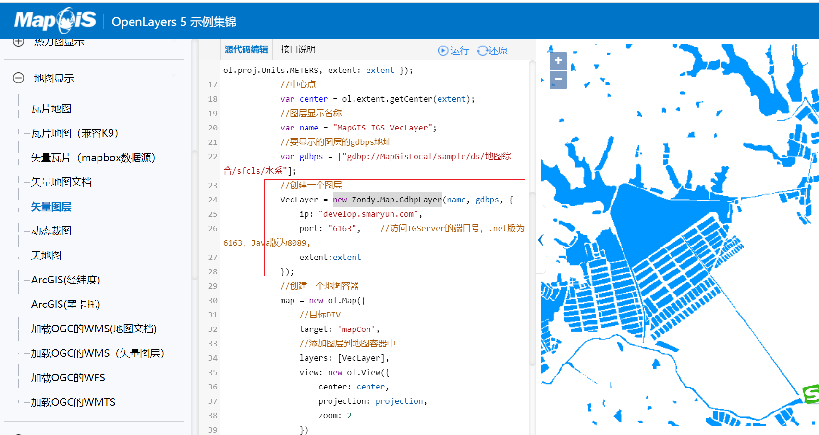
Task: Switch to the 接口说明 tab
Action: (298, 49)
